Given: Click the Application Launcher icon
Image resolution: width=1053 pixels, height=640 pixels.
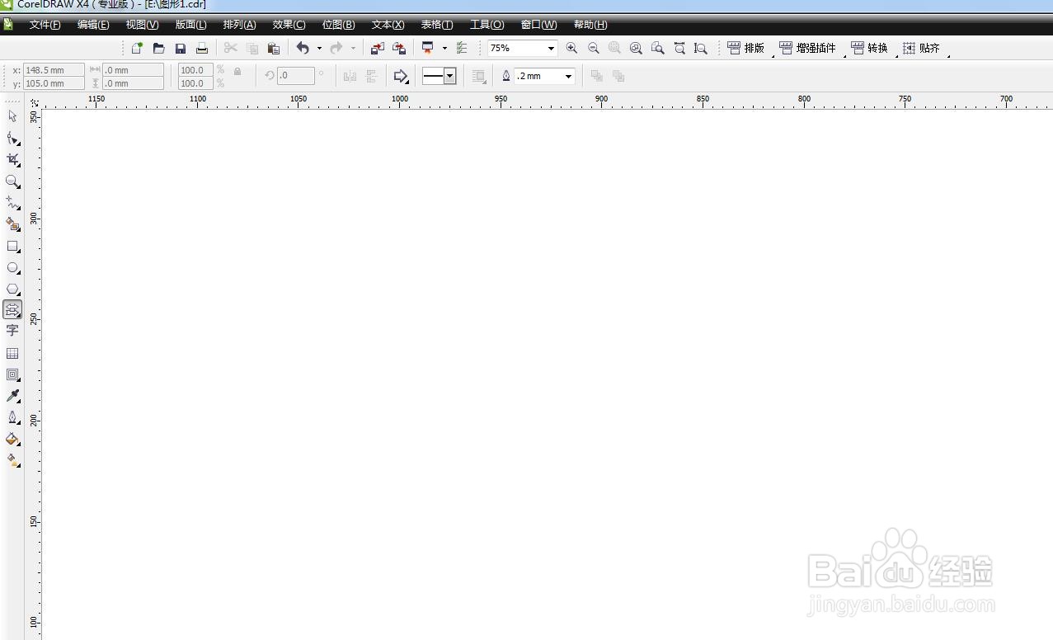Looking at the screenshot, I should pyautogui.click(x=428, y=49).
